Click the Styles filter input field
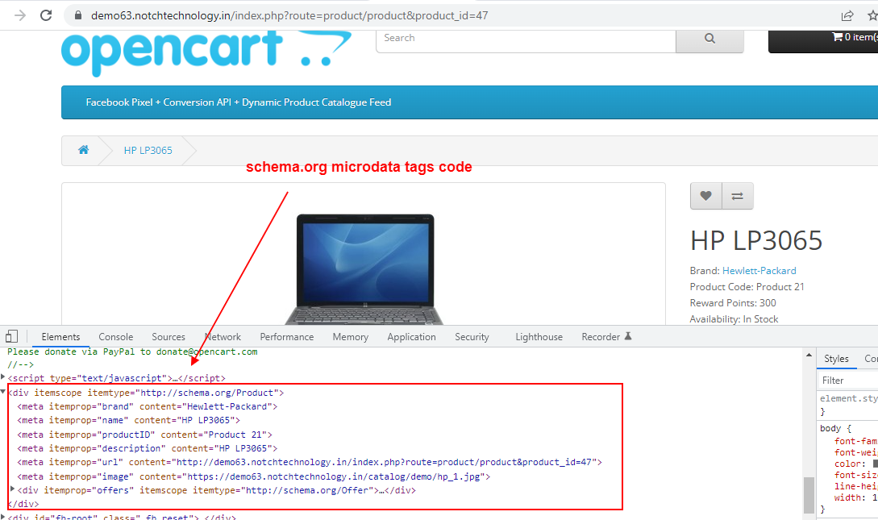The height and width of the screenshot is (520, 878). click(x=847, y=380)
